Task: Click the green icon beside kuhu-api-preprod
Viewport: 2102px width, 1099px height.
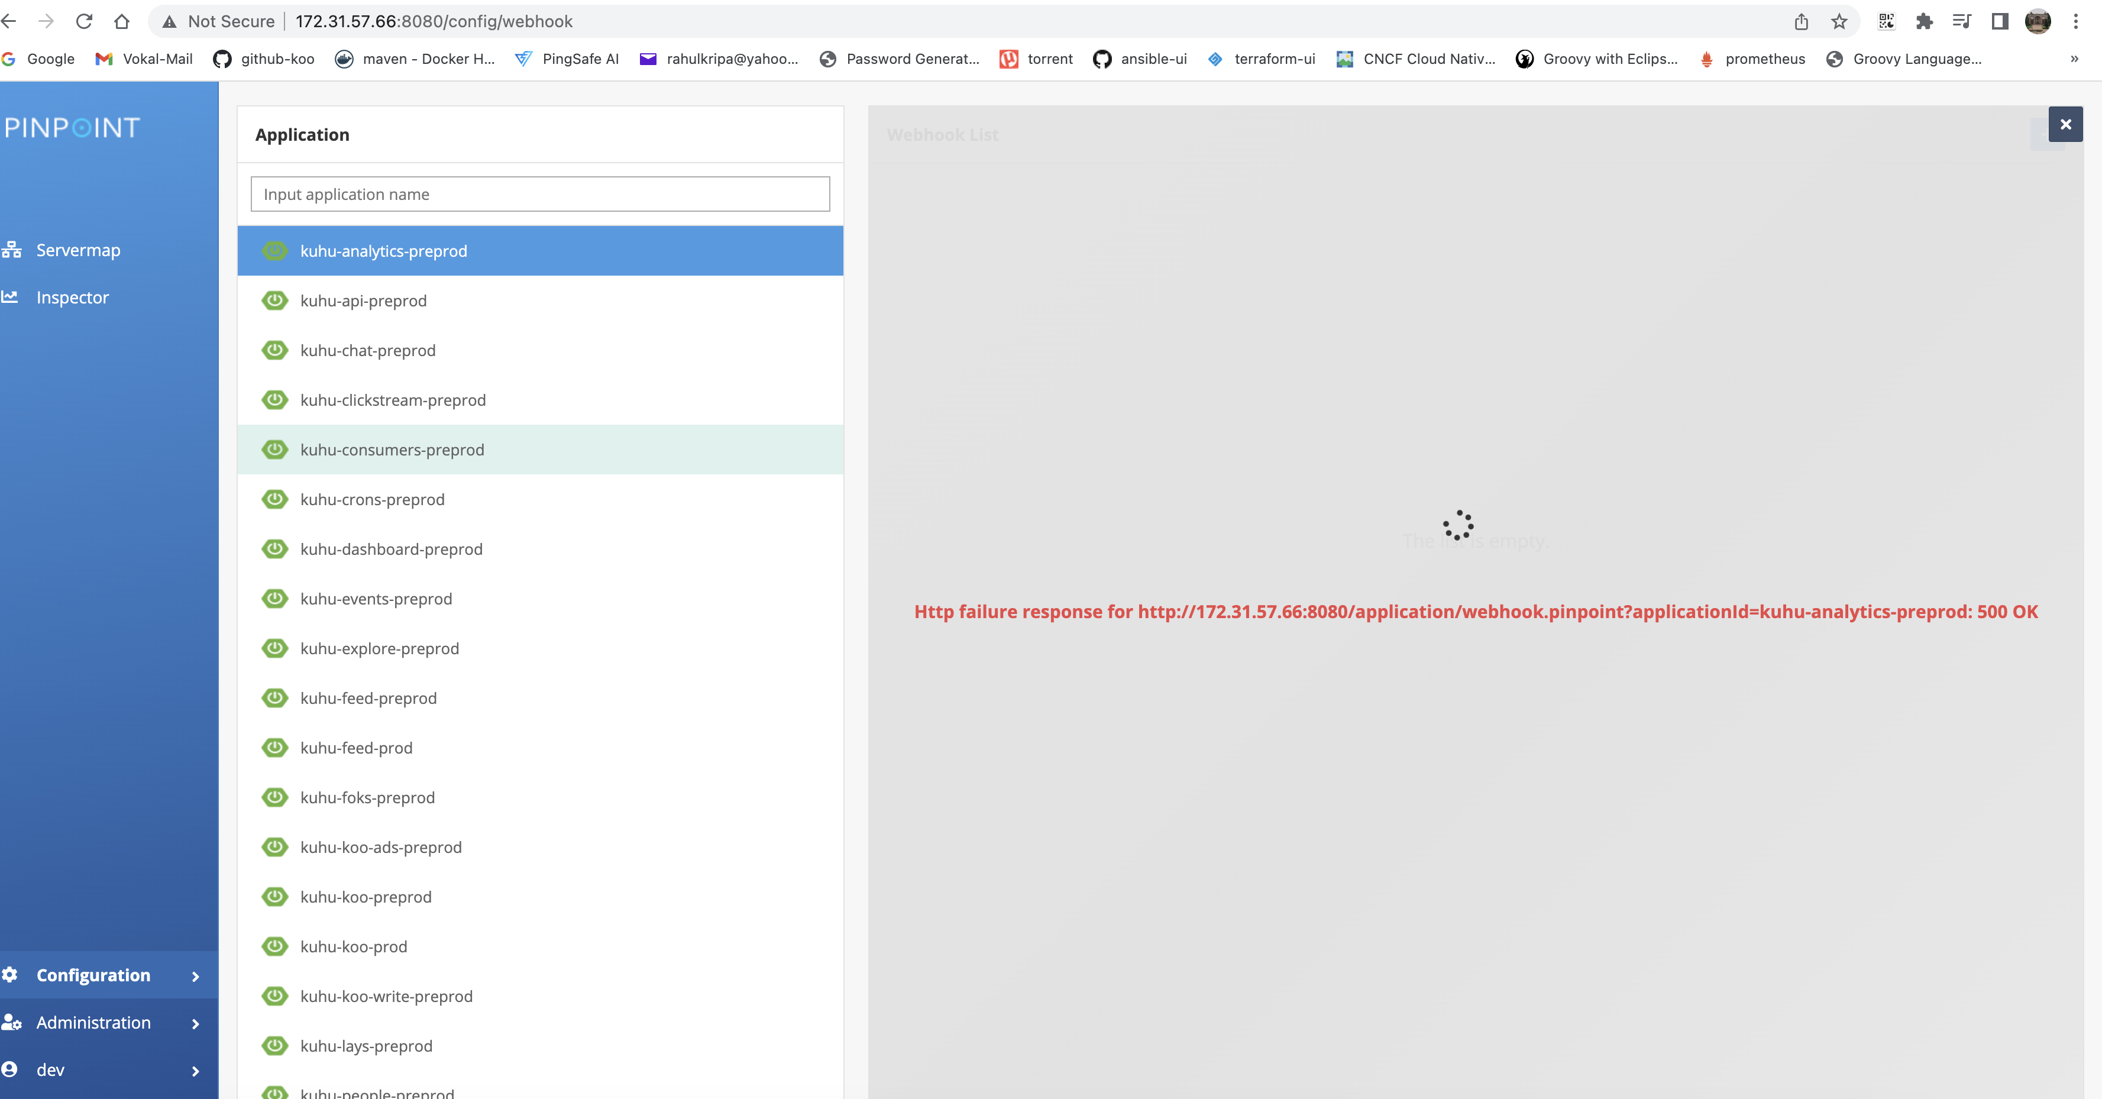Action: 275,300
